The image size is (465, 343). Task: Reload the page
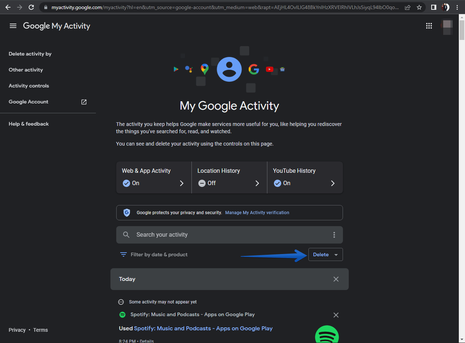[x=31, y=7]
